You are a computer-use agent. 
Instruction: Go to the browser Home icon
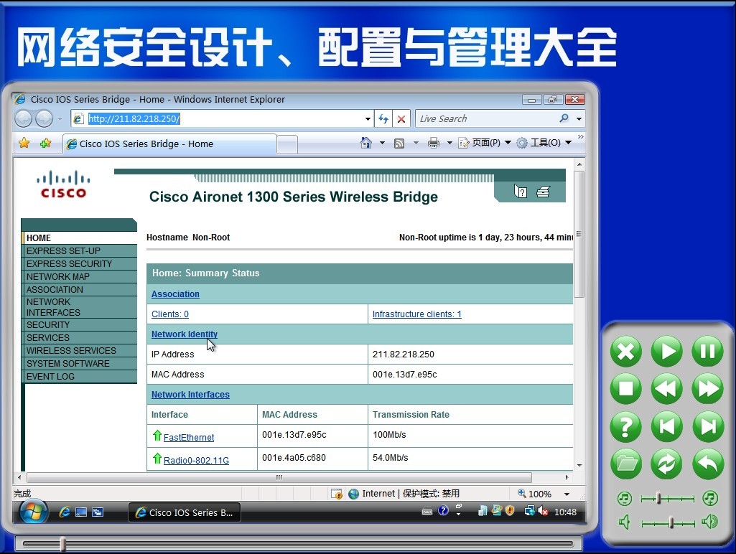(x=366, y=143)
